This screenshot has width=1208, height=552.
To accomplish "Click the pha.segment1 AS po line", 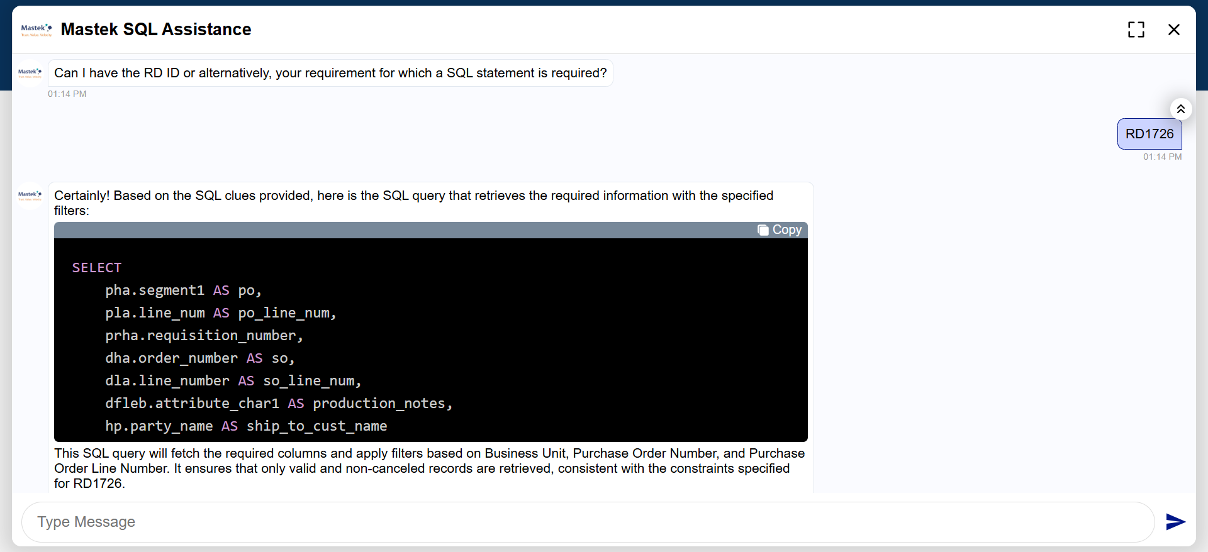I will [183, 290].
